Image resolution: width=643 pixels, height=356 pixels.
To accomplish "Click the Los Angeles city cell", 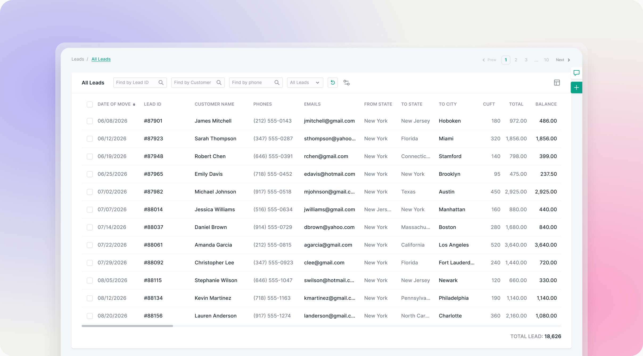I will 454,245.
